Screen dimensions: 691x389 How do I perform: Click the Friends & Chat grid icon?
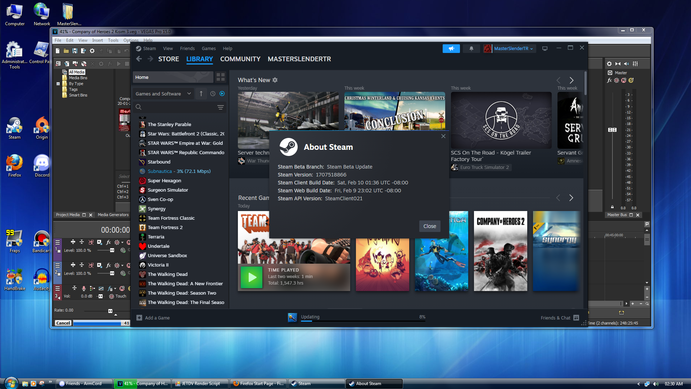coord(576,318)
